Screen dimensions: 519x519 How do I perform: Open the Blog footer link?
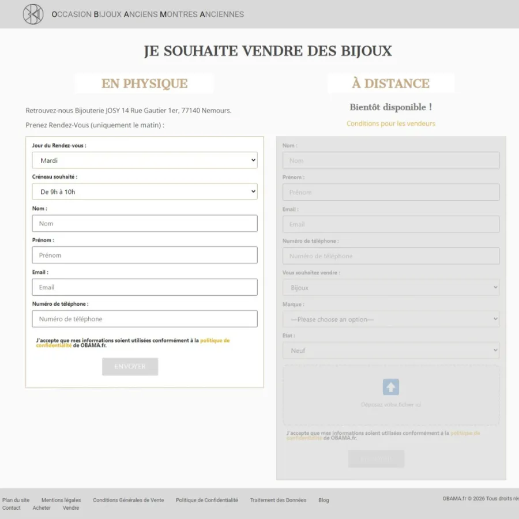click(x=324, y=500)
